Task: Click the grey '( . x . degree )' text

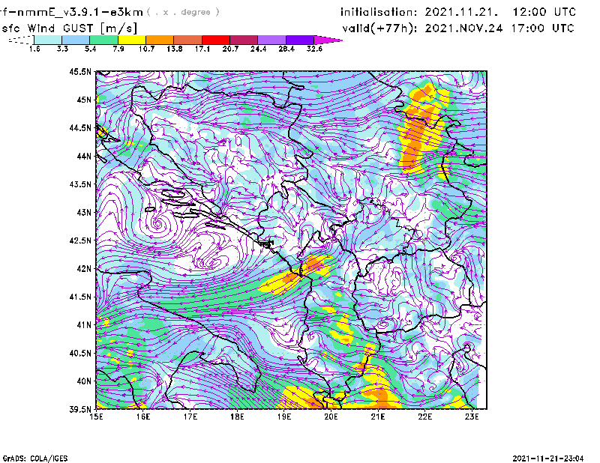Action: [183, 12]
